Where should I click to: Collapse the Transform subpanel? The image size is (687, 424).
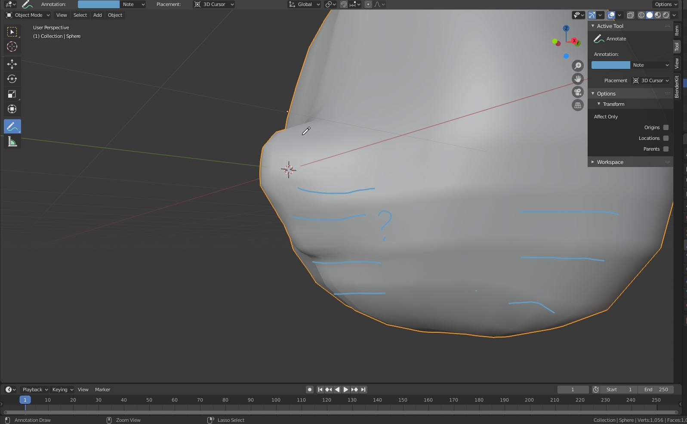(613, 104)
